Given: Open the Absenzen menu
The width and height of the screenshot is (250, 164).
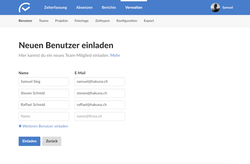Looking at the screenshot, I should coord(84,7).
